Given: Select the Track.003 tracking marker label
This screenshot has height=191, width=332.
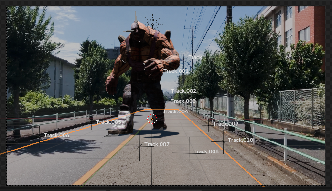Looking at the screenshot, I should pyautogui.click(x=183, y=101).
